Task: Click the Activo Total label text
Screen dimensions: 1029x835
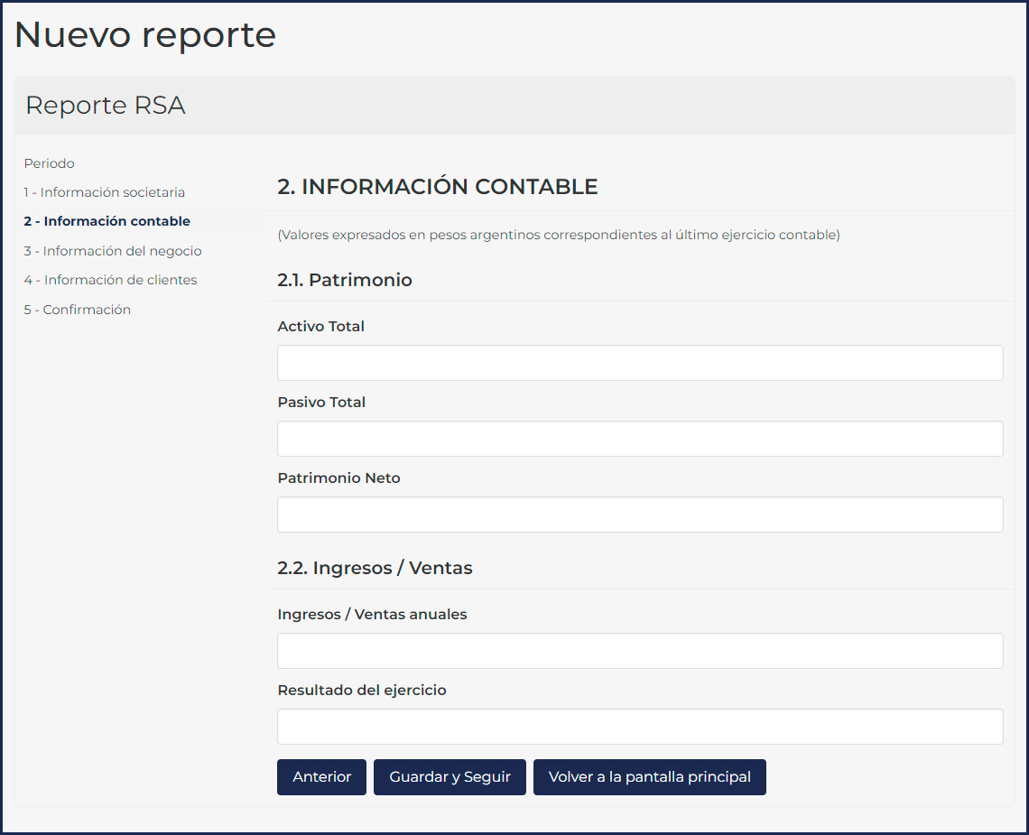Action: (321, 327)
